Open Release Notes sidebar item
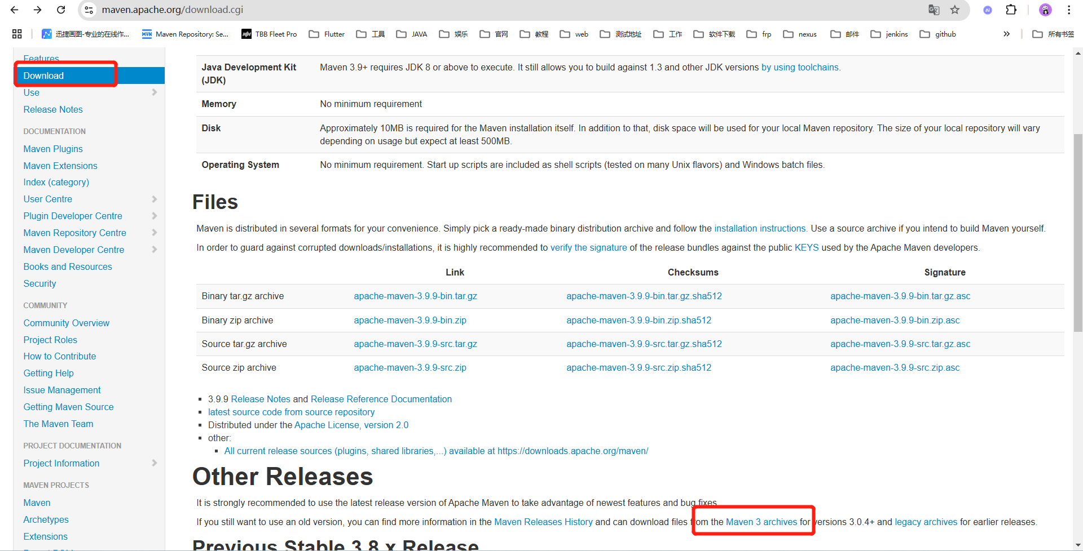The height and width of the screenshot is (551, 1083). [x=53, y=109]
